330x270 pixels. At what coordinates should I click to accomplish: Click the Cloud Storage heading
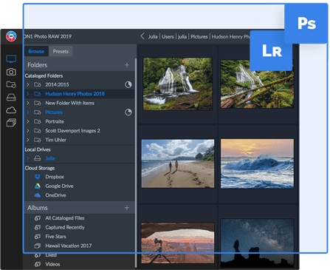click(x=40, y=168)
